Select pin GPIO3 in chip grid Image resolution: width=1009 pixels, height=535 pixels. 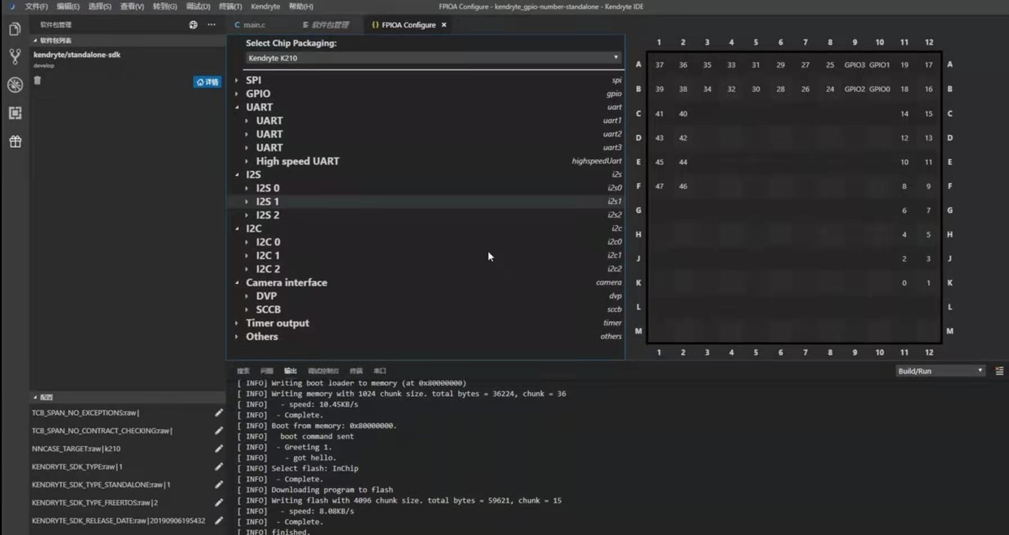854,65
